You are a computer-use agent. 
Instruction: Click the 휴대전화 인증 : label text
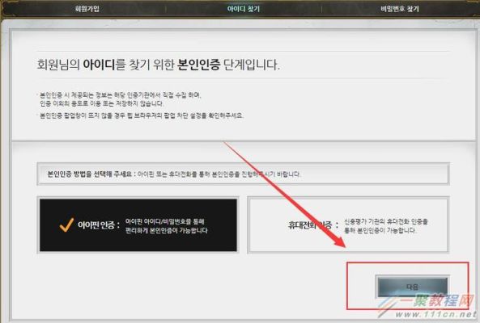coord(313,225)
